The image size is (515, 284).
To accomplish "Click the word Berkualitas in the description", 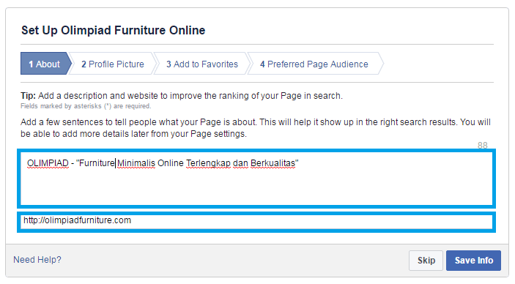I will point(273,163).
